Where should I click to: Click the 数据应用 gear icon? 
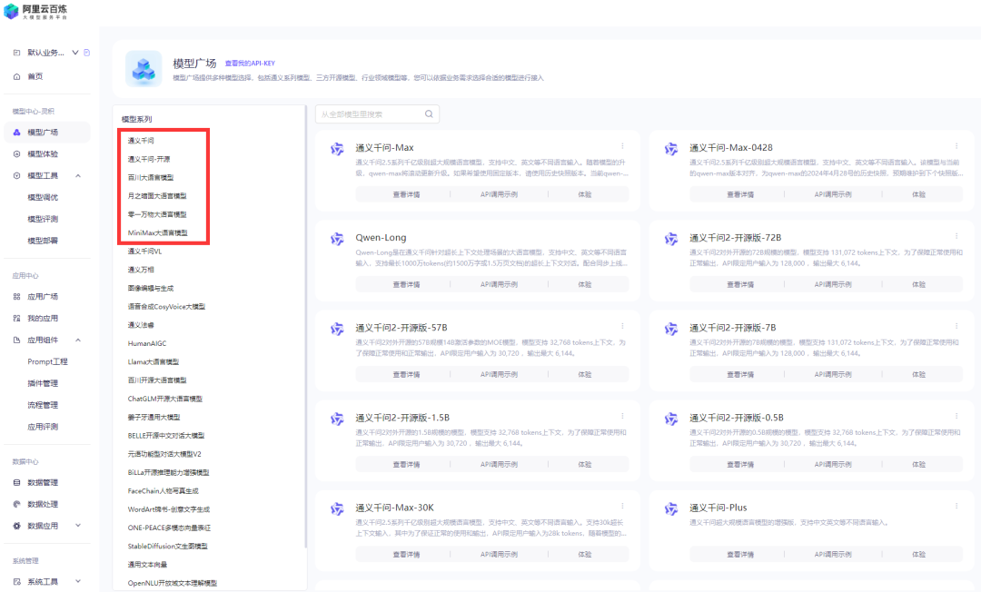click(17, 526)
